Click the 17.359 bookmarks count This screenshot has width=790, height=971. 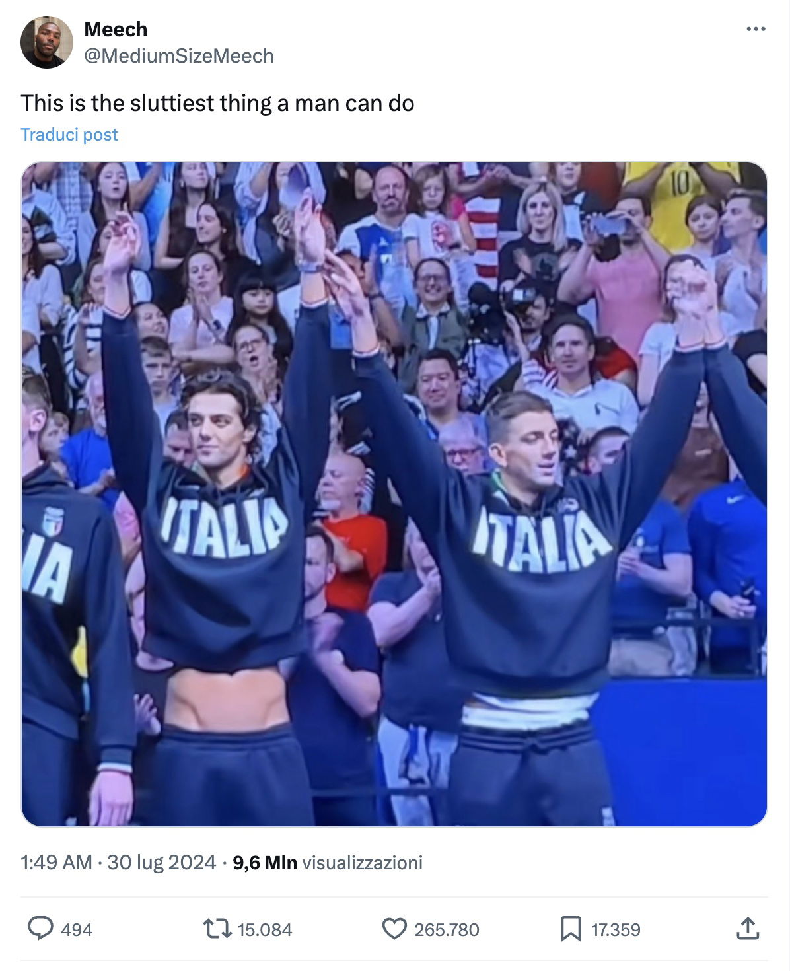point(616,930)
